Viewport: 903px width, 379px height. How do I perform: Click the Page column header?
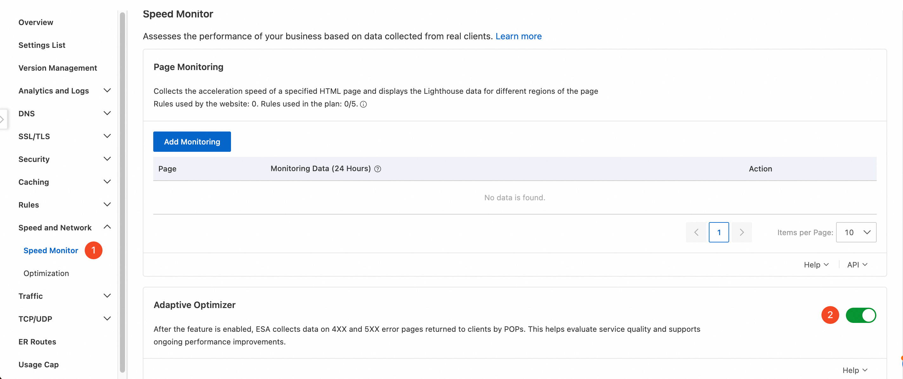coord(167,169)
